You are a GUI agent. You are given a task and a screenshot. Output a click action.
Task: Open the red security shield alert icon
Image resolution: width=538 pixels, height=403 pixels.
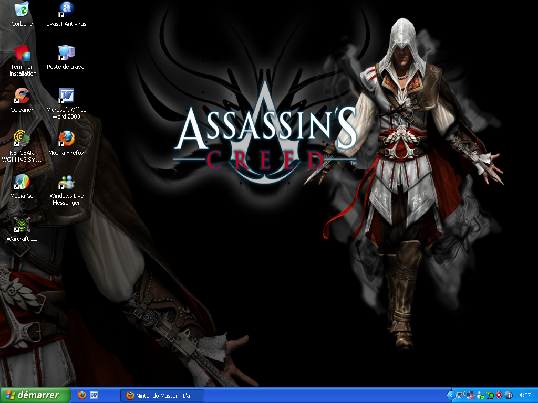499,396
